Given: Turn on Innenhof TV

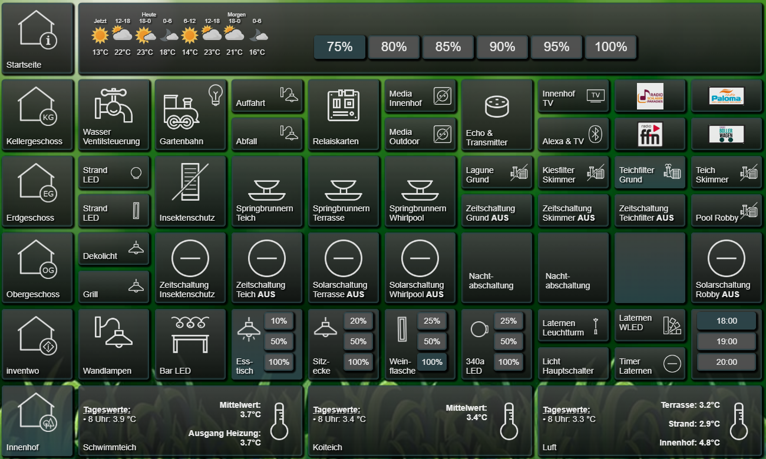Looking at the screenshot, I should click(573, 96).
